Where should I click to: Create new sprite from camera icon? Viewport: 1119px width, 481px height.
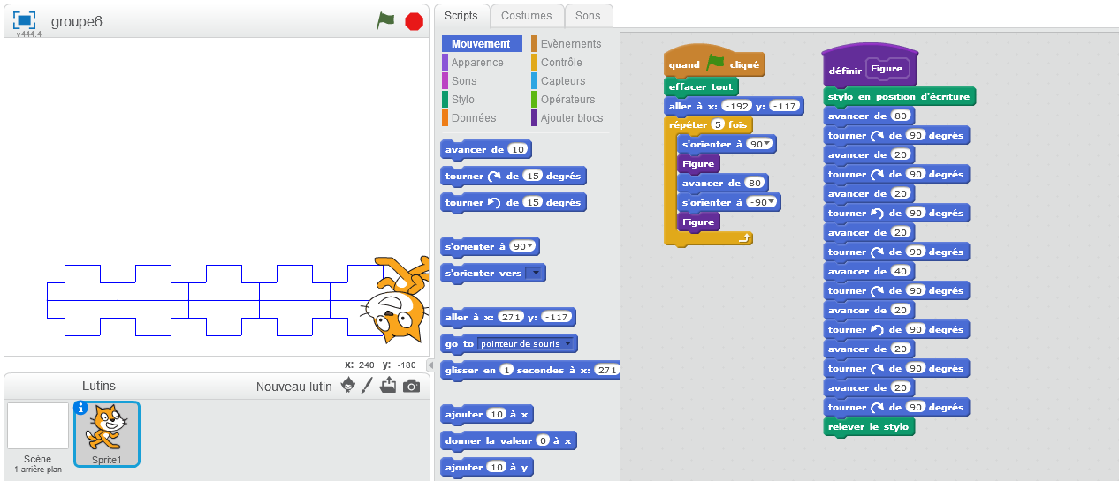coord(411,386)
